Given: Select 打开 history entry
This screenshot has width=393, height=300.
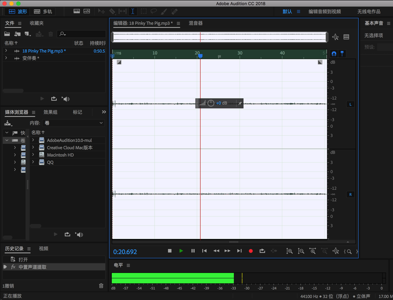Looking at the screenshot, I should pyautogui.click(x=54, y=260).
